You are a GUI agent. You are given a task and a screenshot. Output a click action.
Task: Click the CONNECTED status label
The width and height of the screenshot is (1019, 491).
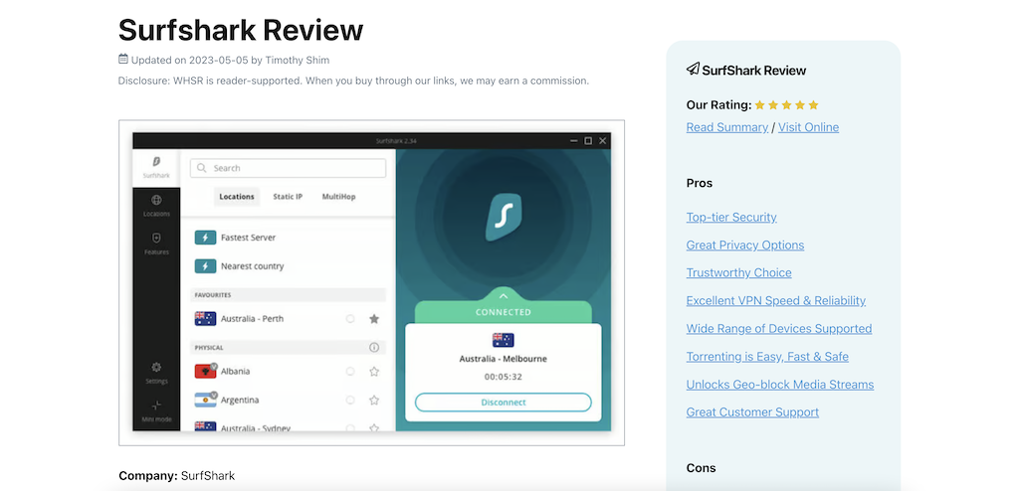[503, 312]
